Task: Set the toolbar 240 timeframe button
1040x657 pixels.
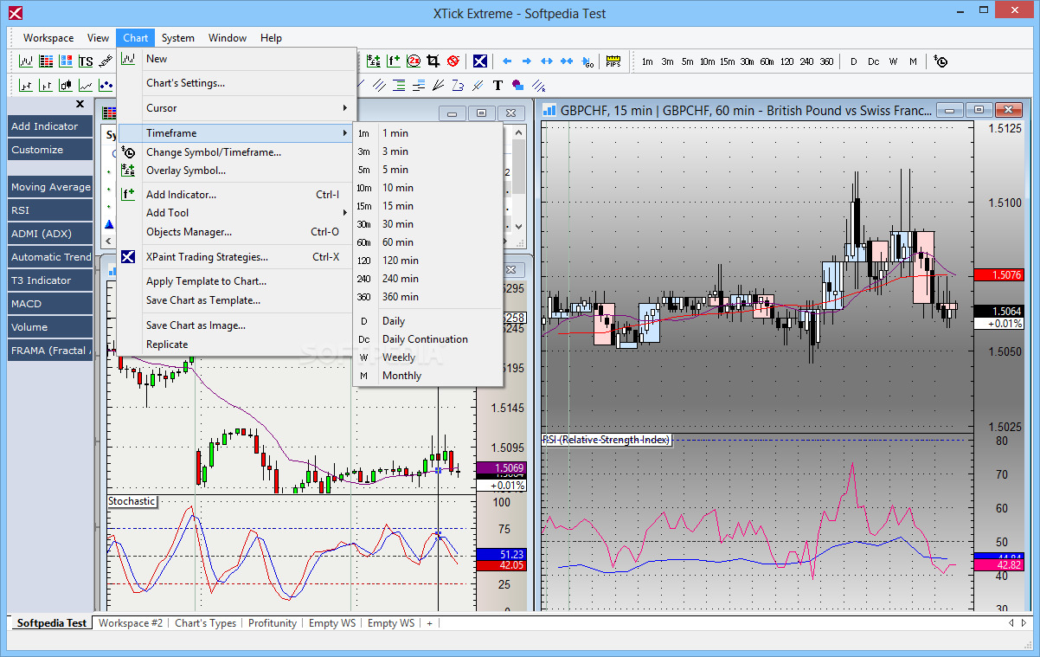Action: [806, 61]
